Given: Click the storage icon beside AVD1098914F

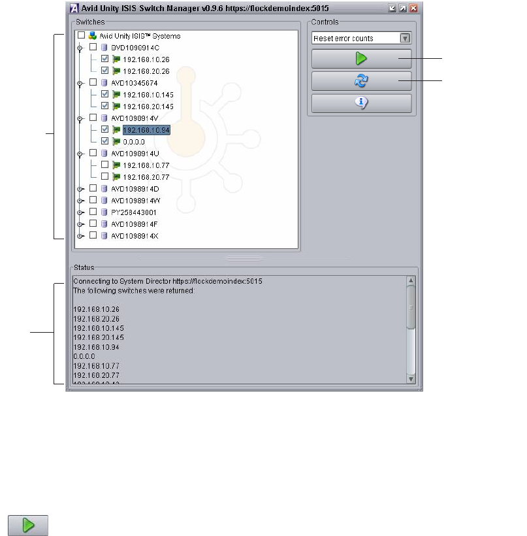Looking at the screenshot, I should click(104, 224).
